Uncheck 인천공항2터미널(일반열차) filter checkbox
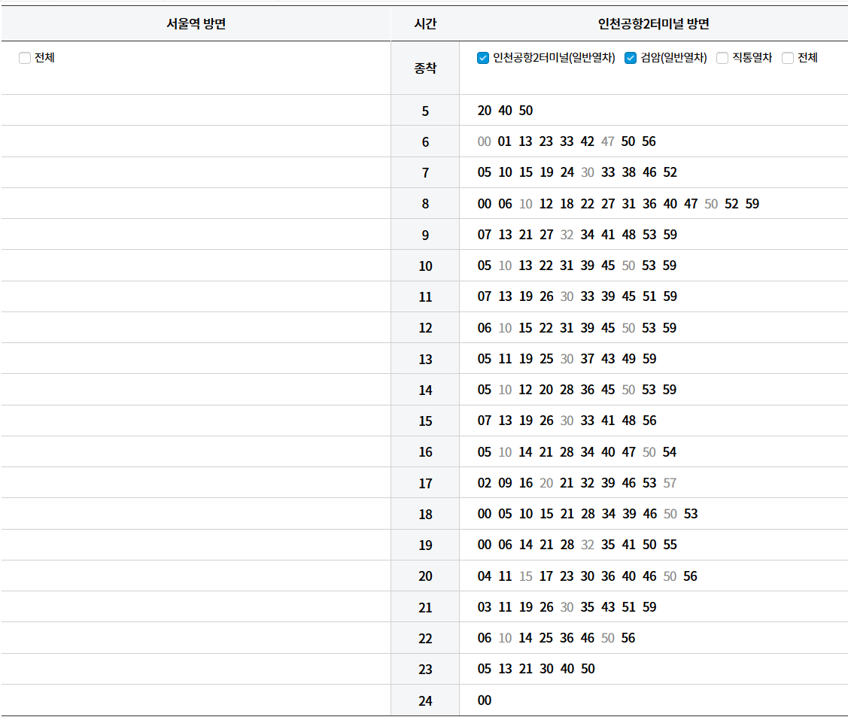This screenshot has height=720, width=848. pos(483,57)
